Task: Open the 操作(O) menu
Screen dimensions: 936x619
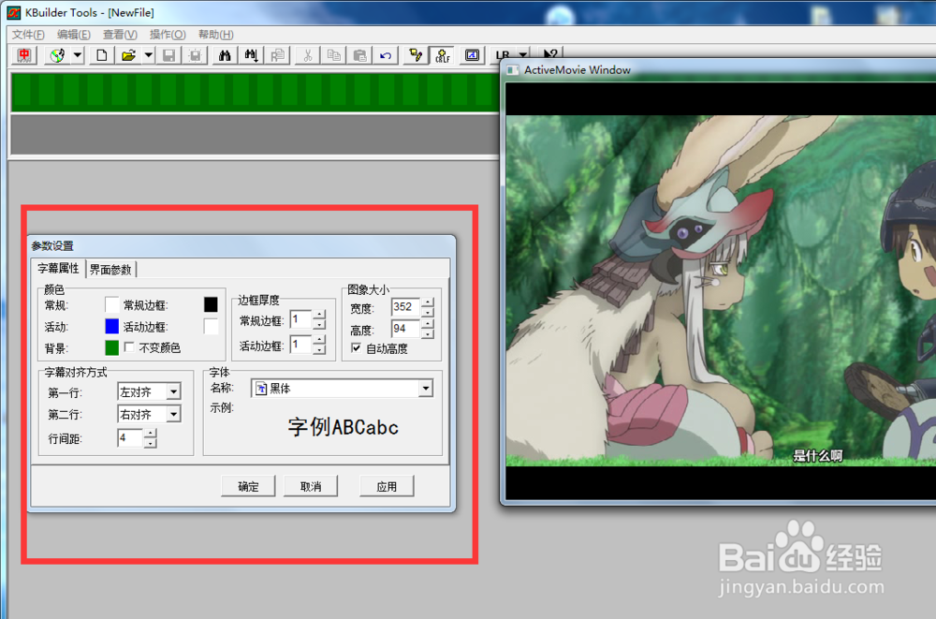Action: pyautogui.click(x=168, y=35)
